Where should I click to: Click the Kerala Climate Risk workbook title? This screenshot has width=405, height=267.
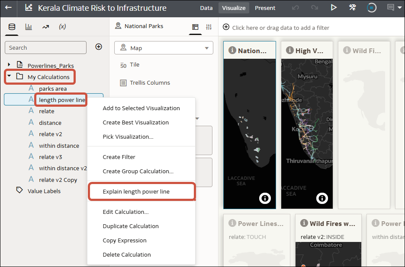click(x=102, y=8)
